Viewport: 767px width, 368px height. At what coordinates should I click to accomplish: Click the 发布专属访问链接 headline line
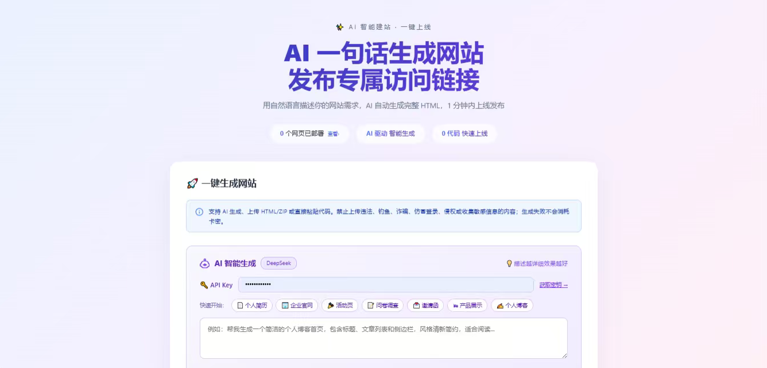(x=383, y=80)
